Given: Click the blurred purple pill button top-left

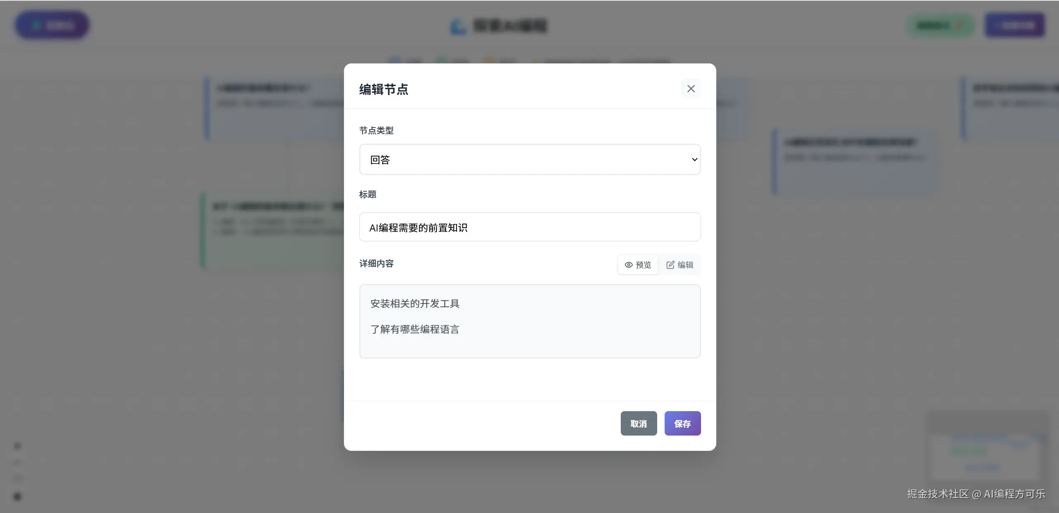Looking at the screenshot, I should click(x=52, y=26).
